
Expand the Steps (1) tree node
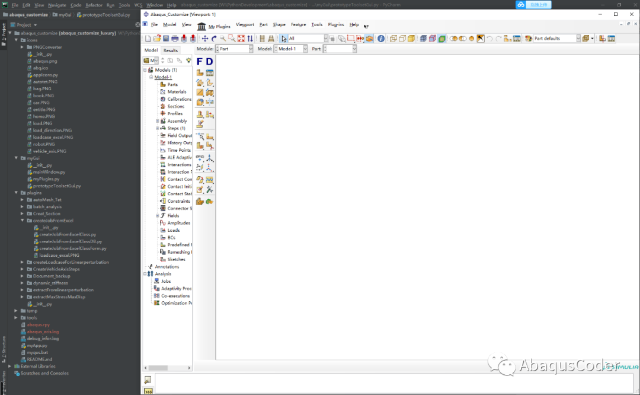(x=158, y=128)
